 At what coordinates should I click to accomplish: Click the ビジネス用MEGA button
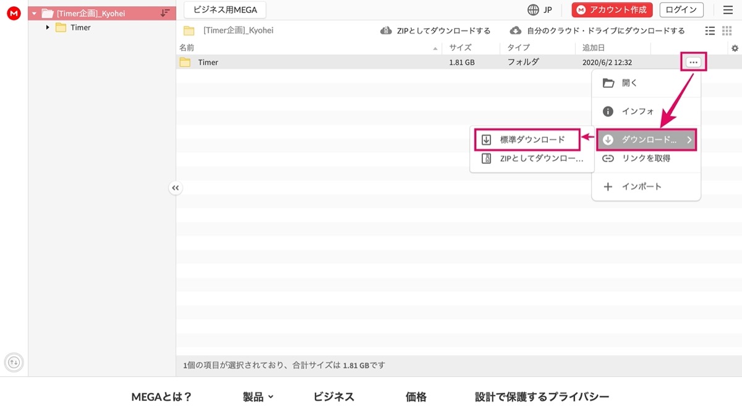[225, 10]
